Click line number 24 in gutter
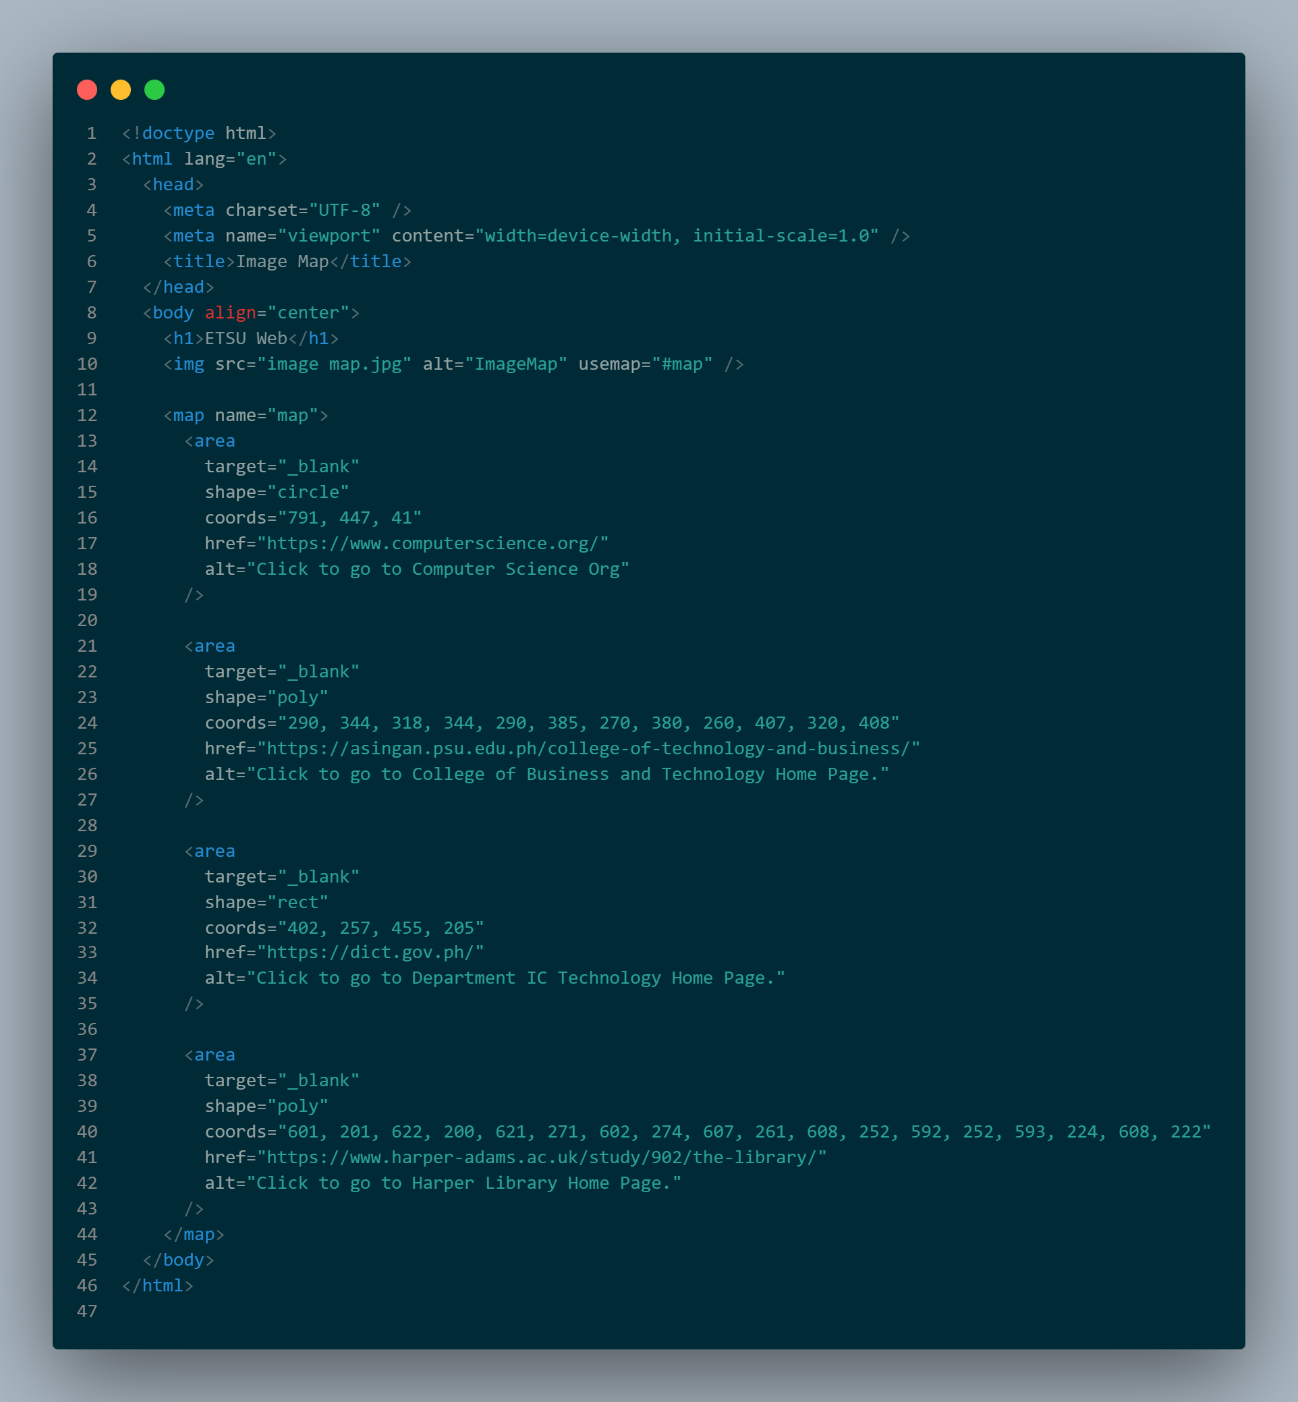 tap(87, 723)
